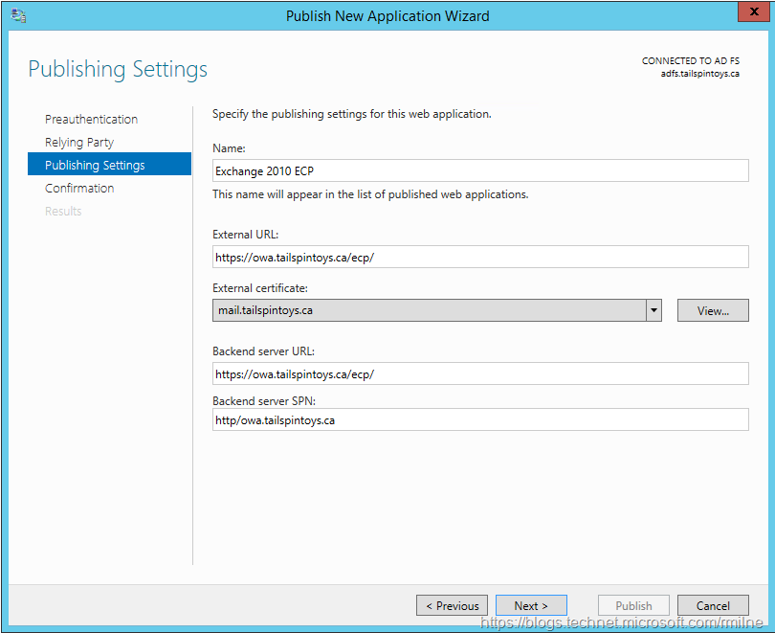Viewport: 775px width, 633px height.
Task: Click the greyed-out Results step
Action: pos(63,211)
